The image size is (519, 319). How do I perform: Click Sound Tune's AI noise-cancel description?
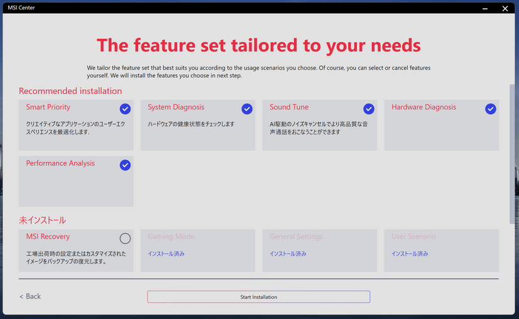point(319,128)
